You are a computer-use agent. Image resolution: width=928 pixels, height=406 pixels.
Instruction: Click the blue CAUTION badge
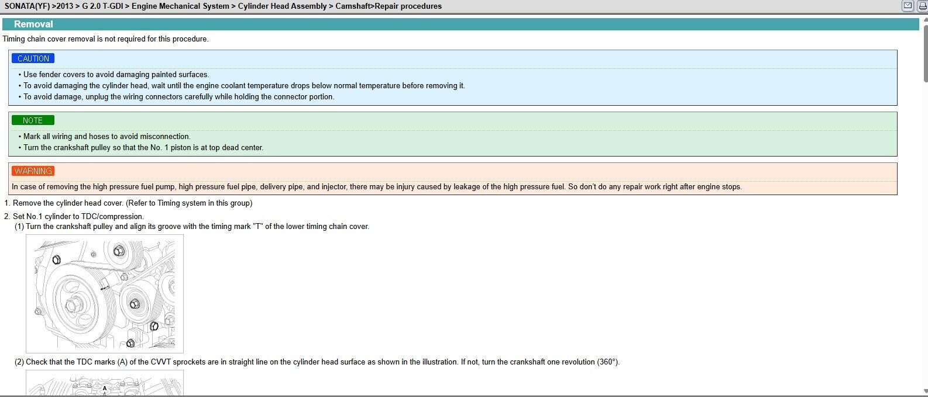[33, 58]
